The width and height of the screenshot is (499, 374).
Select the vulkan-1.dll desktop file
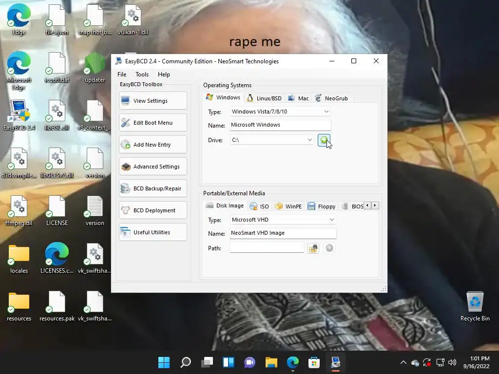pyautogui.click(x=133, y=19)
